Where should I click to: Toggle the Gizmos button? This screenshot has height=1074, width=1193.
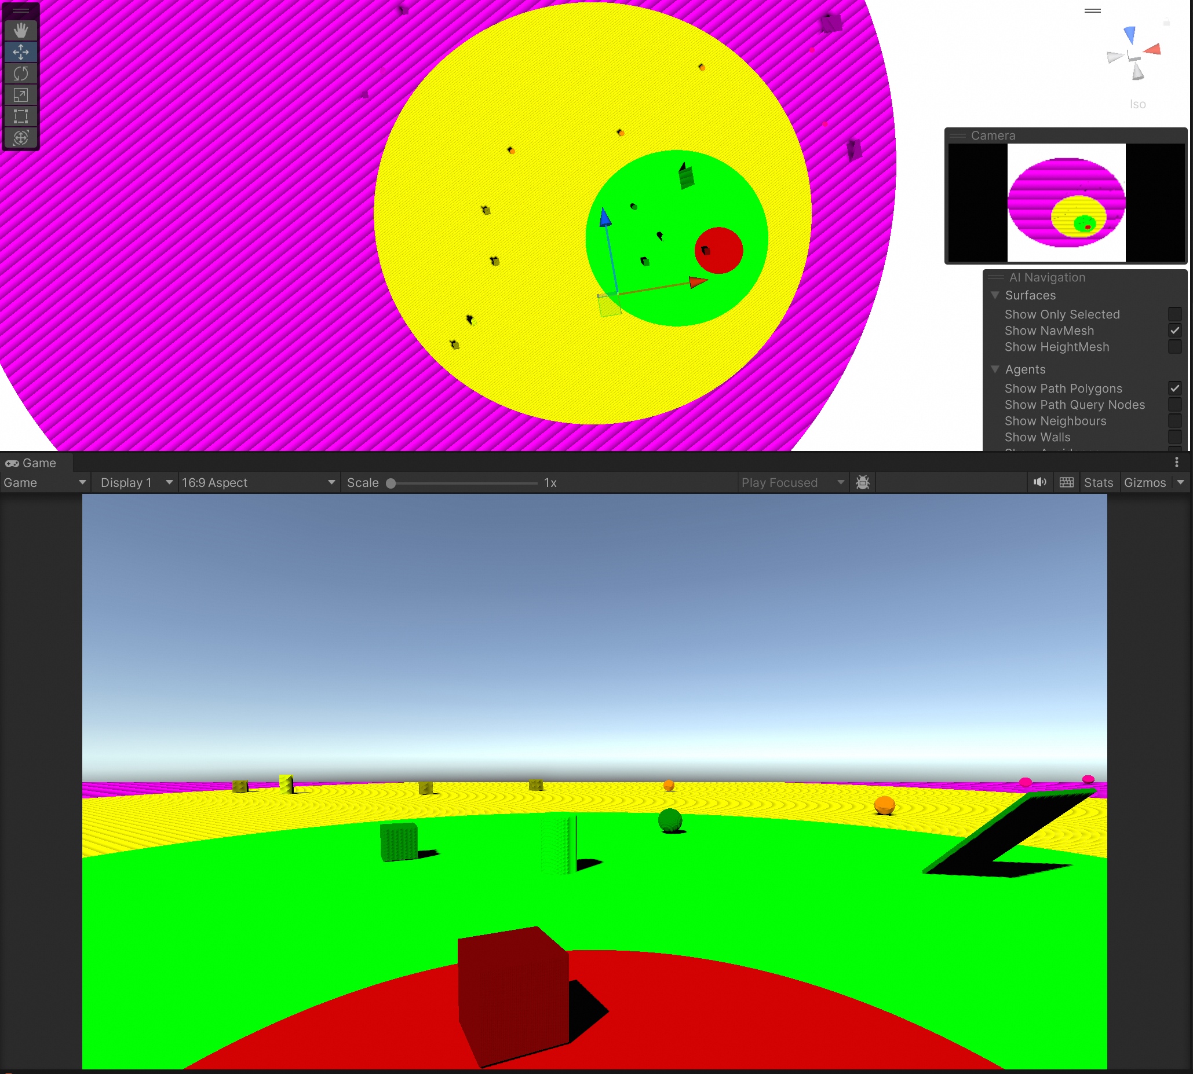click(1144, 482)
